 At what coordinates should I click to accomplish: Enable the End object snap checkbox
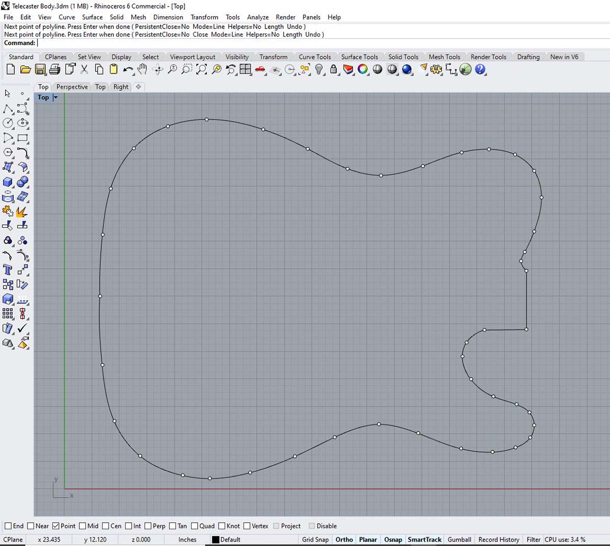(x=8, y=526)
